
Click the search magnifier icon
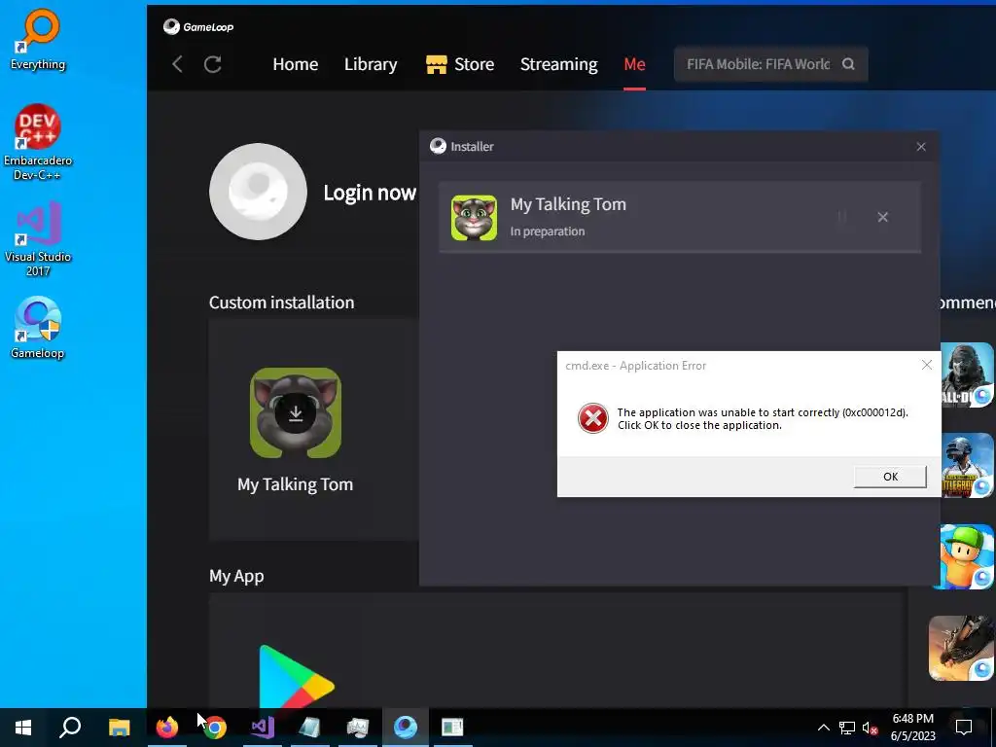click(x=848, y=64)
